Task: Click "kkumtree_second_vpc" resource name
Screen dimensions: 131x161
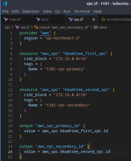Action: point(86,90)
